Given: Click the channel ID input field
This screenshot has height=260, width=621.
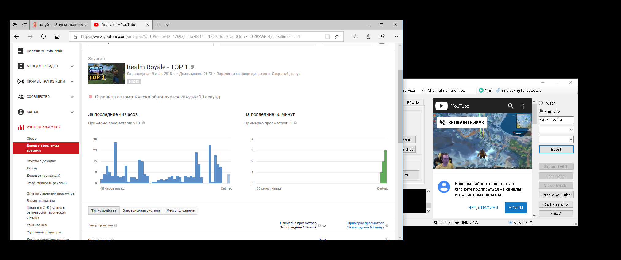Looking at the screenshot, I should click(x=556, y=120).
